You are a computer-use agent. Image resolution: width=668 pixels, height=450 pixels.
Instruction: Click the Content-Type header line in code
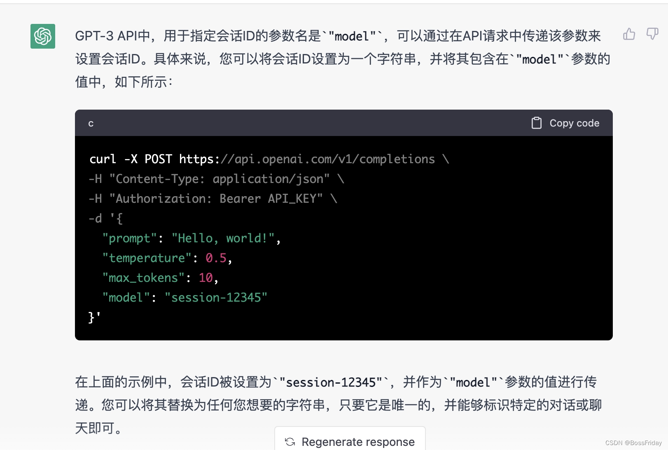219,179
